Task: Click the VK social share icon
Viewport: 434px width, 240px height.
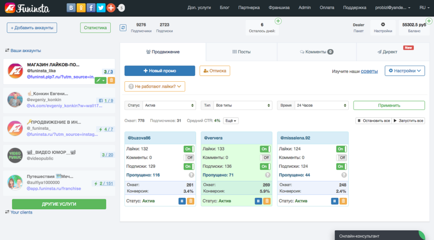Action: (x=71, y=8)
